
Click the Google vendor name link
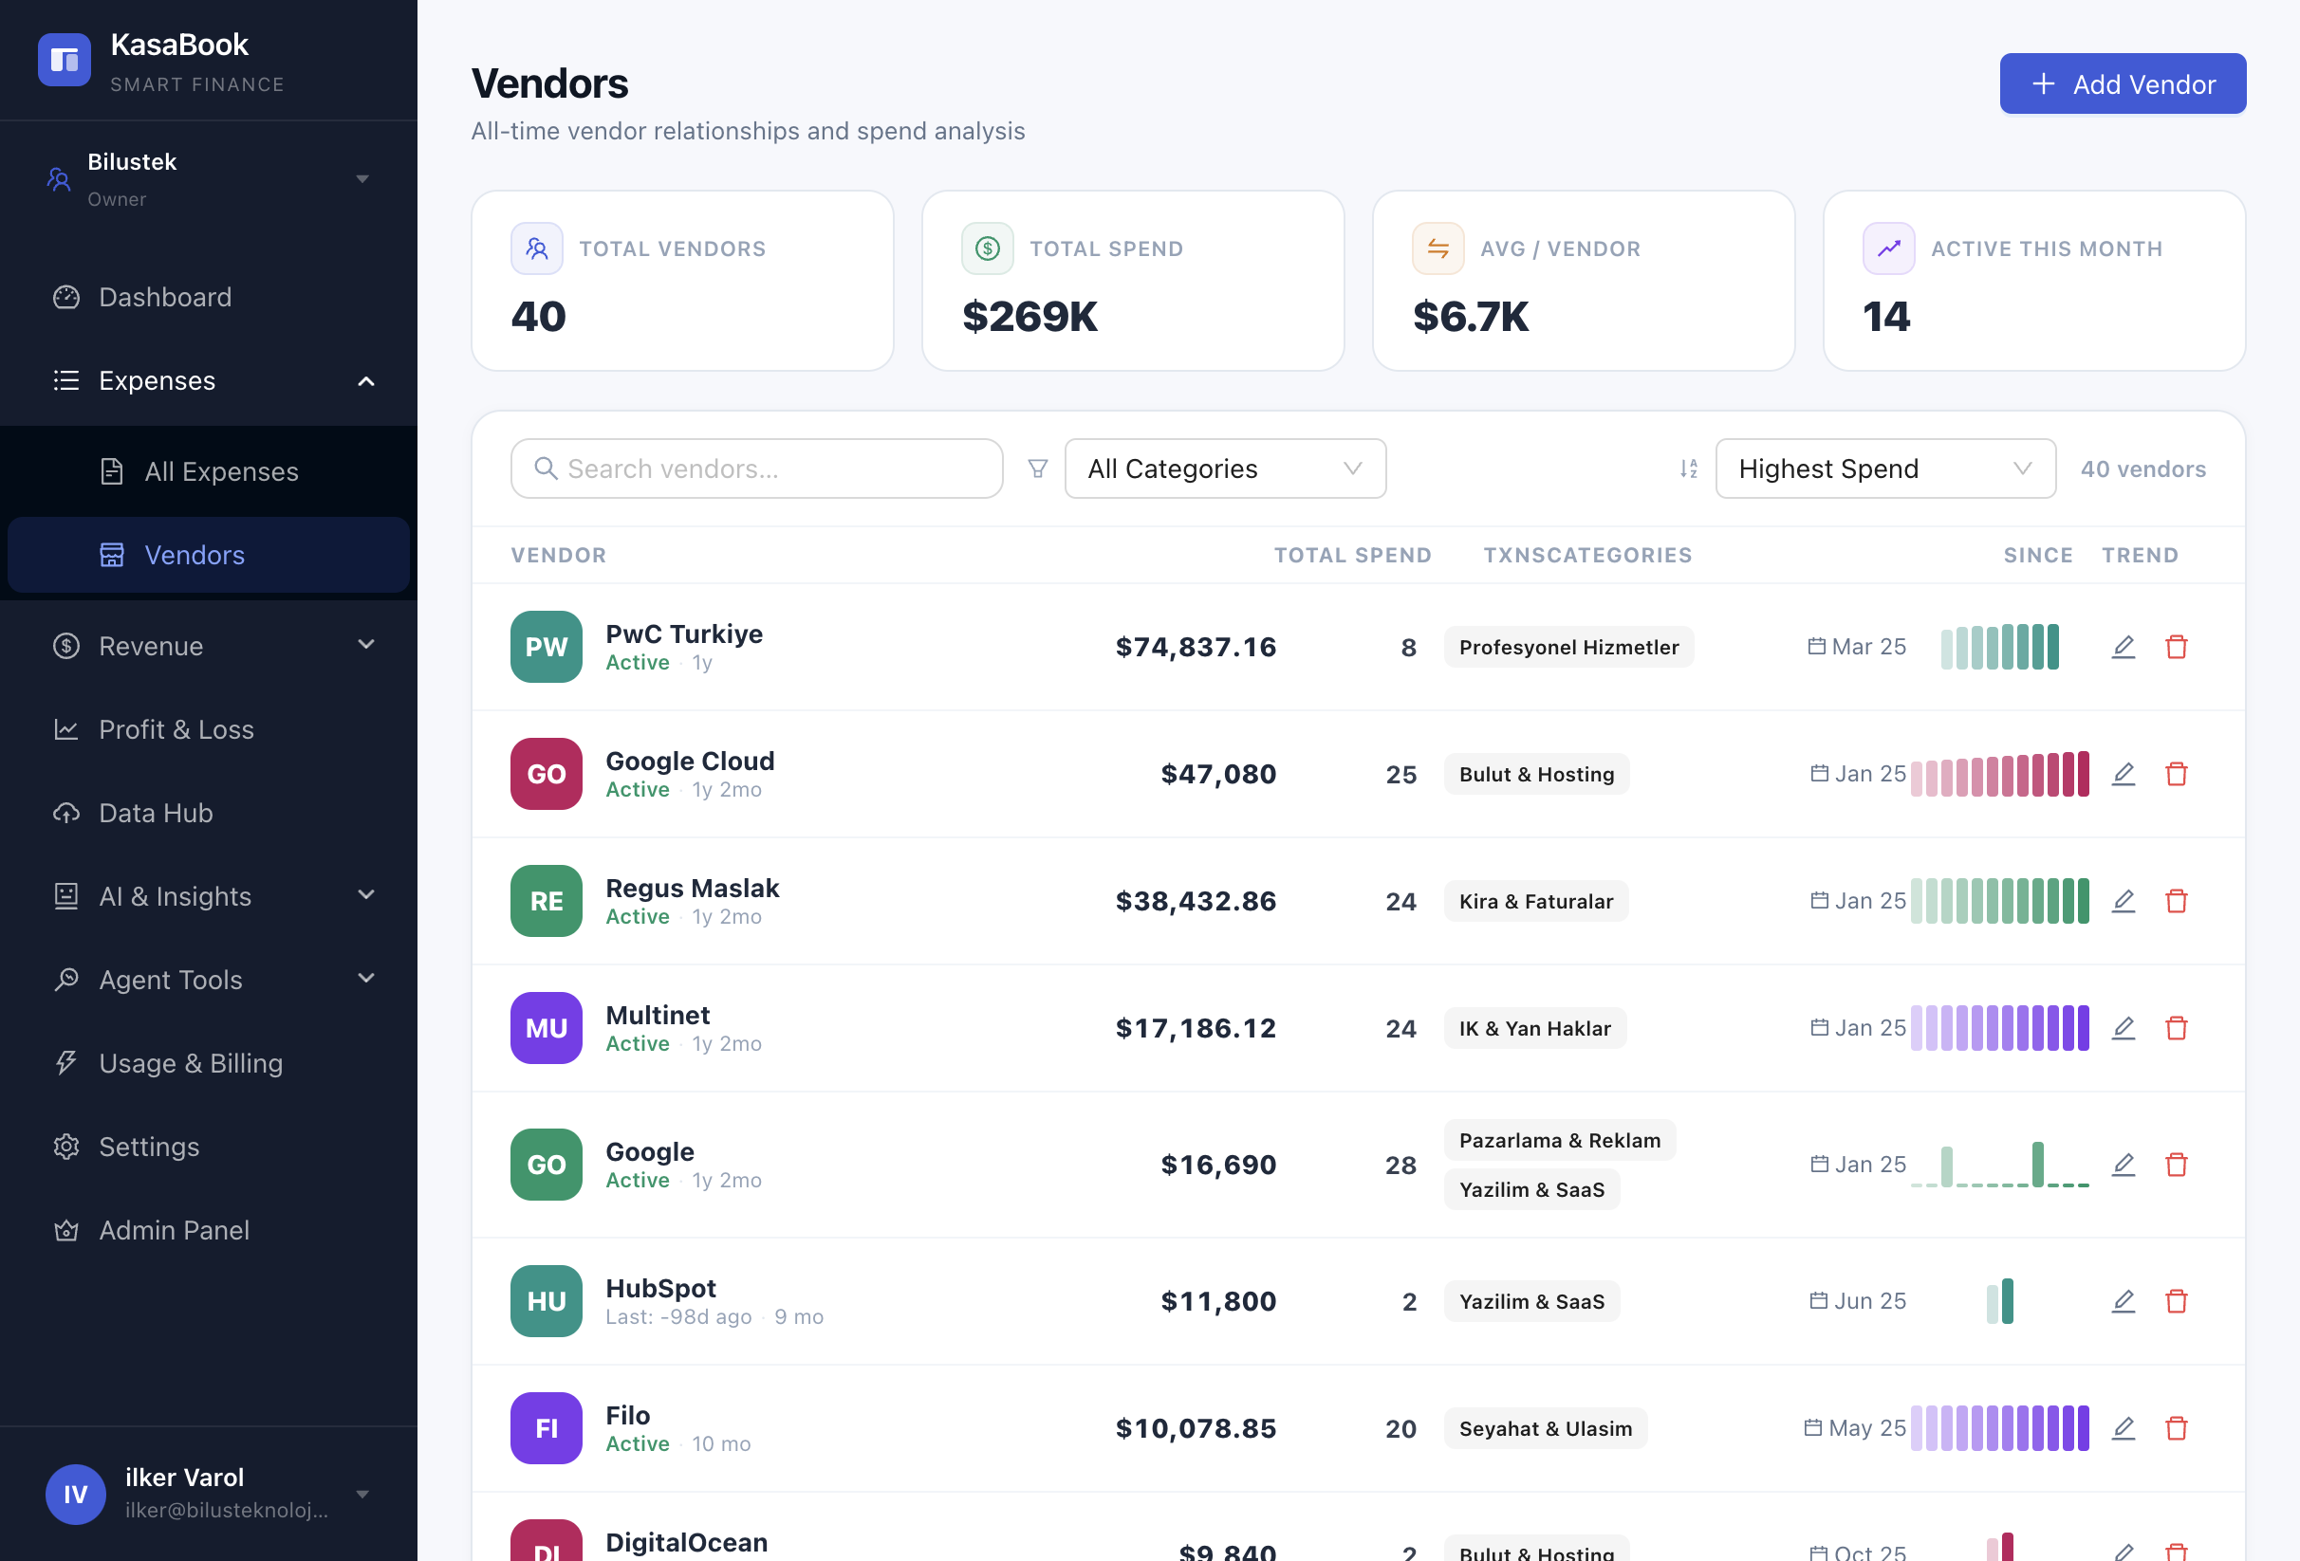pos(649,1151)
